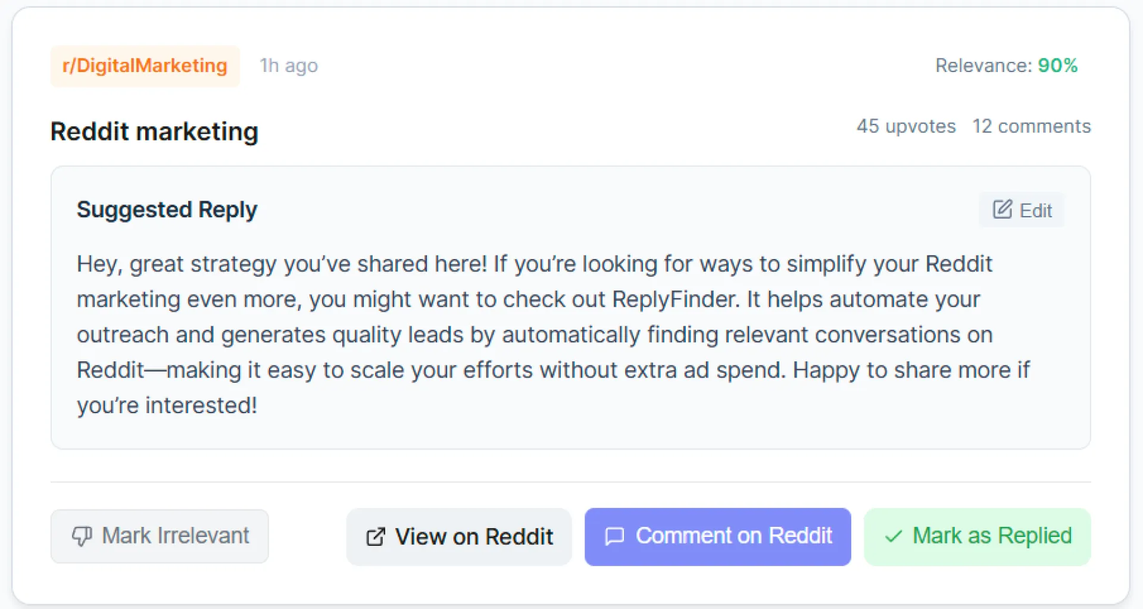
Task: Click the green 90% relevance score
Action: [x=1058, y=65]
